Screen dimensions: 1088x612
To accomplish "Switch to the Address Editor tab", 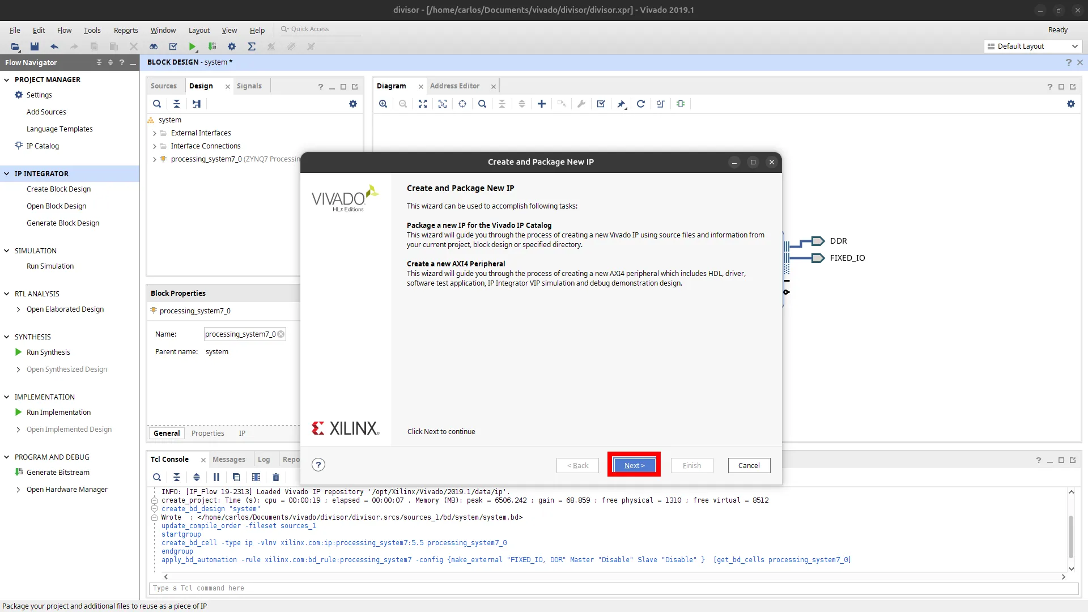I will click(454, 86).
